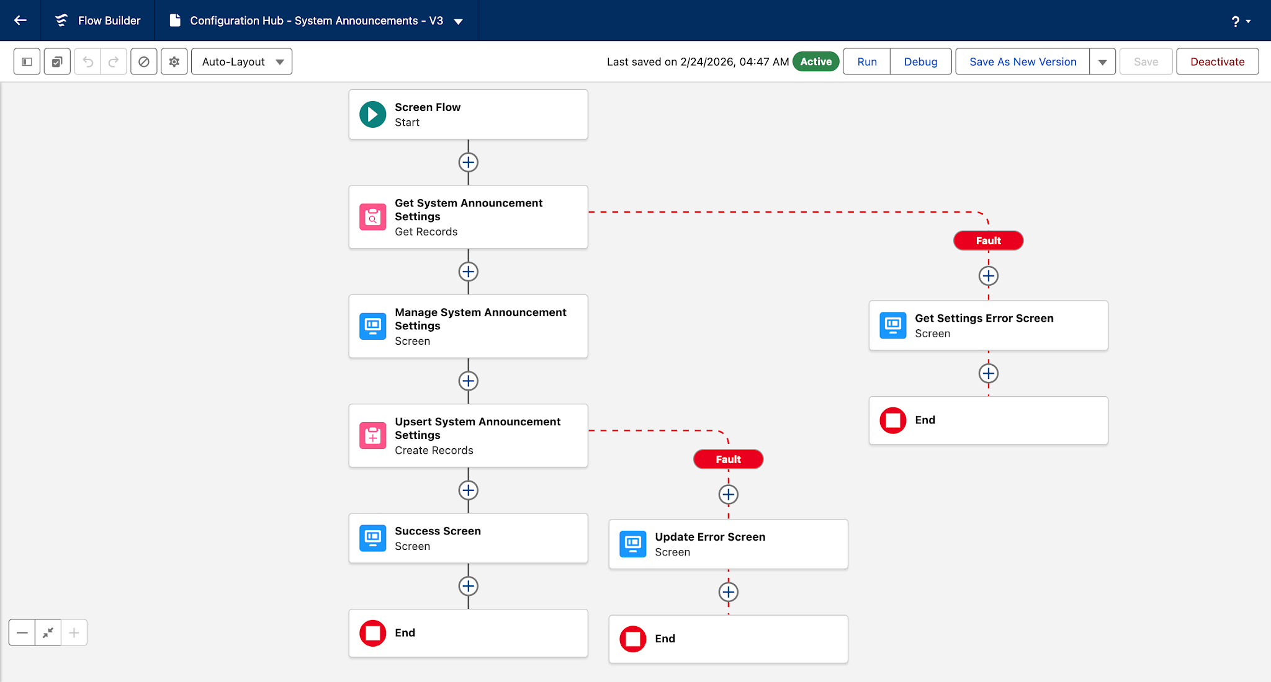The image size is (1271, 682).
Task: Add element after Manage System Announcement Settings screen
Action: coord(468,381)
